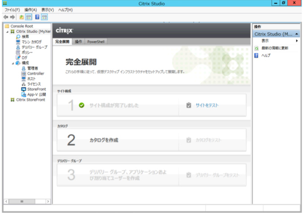Screen dimensions: 303x213
Task: Click the ライセンス license icon
Action: click(x=24, y=84)
